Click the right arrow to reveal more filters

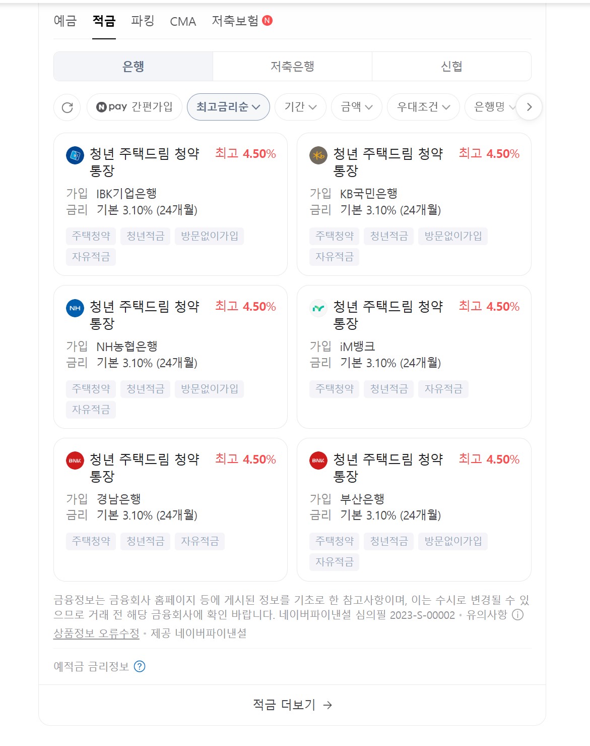point(529,107)
